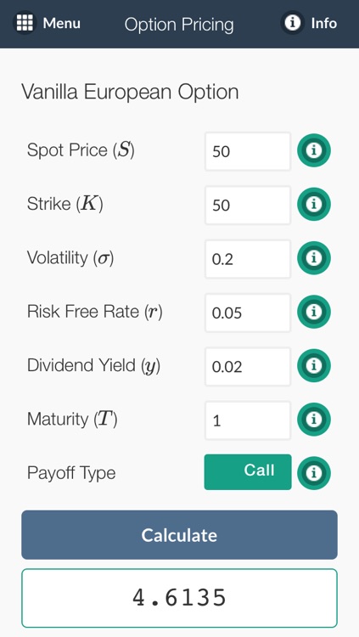Show info for Dividend Yield
Viewport: 359px width, 637px height.
tap(314, 365)
